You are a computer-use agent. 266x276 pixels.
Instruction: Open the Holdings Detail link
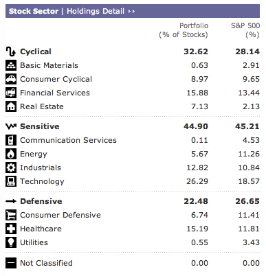(96, 11)
